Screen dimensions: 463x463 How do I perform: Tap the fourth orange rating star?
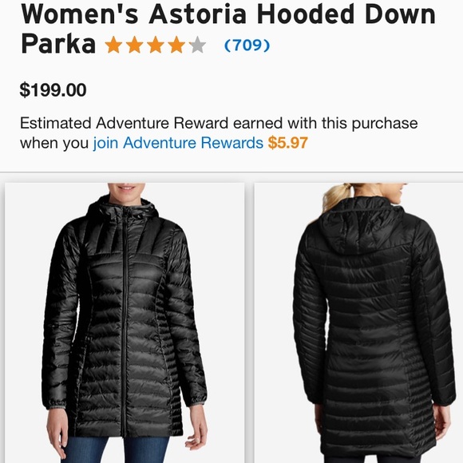176,45
